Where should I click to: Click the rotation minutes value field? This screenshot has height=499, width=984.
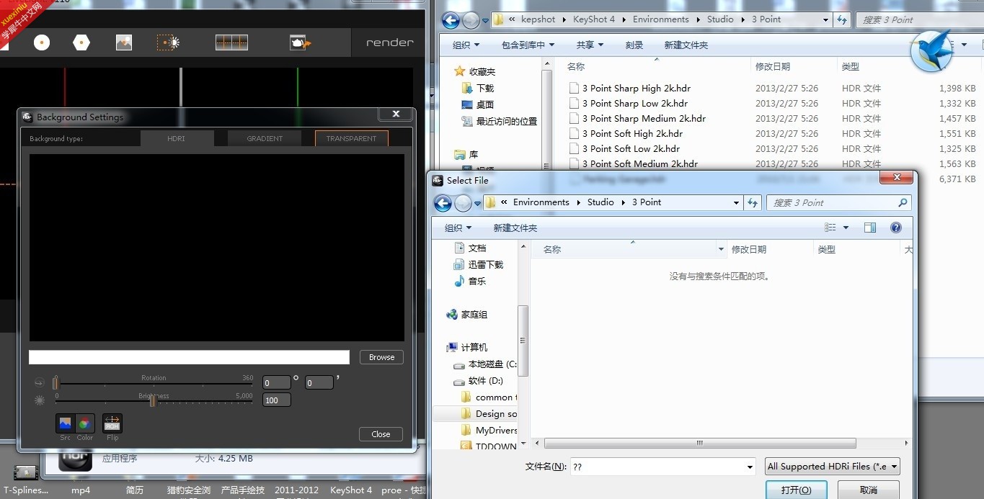pyautogui.click(x=319, y=383)
